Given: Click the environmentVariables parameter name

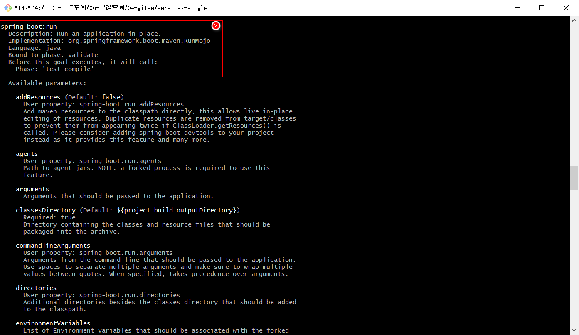Looking at the screenshot, I should tap(53, 323).
